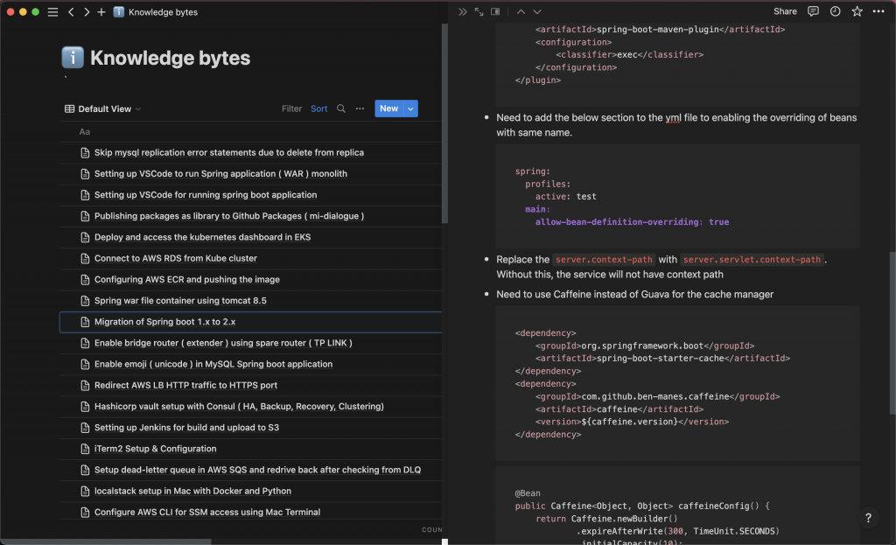
Task: Open the comments speech bubble icon
Action: 813,11
